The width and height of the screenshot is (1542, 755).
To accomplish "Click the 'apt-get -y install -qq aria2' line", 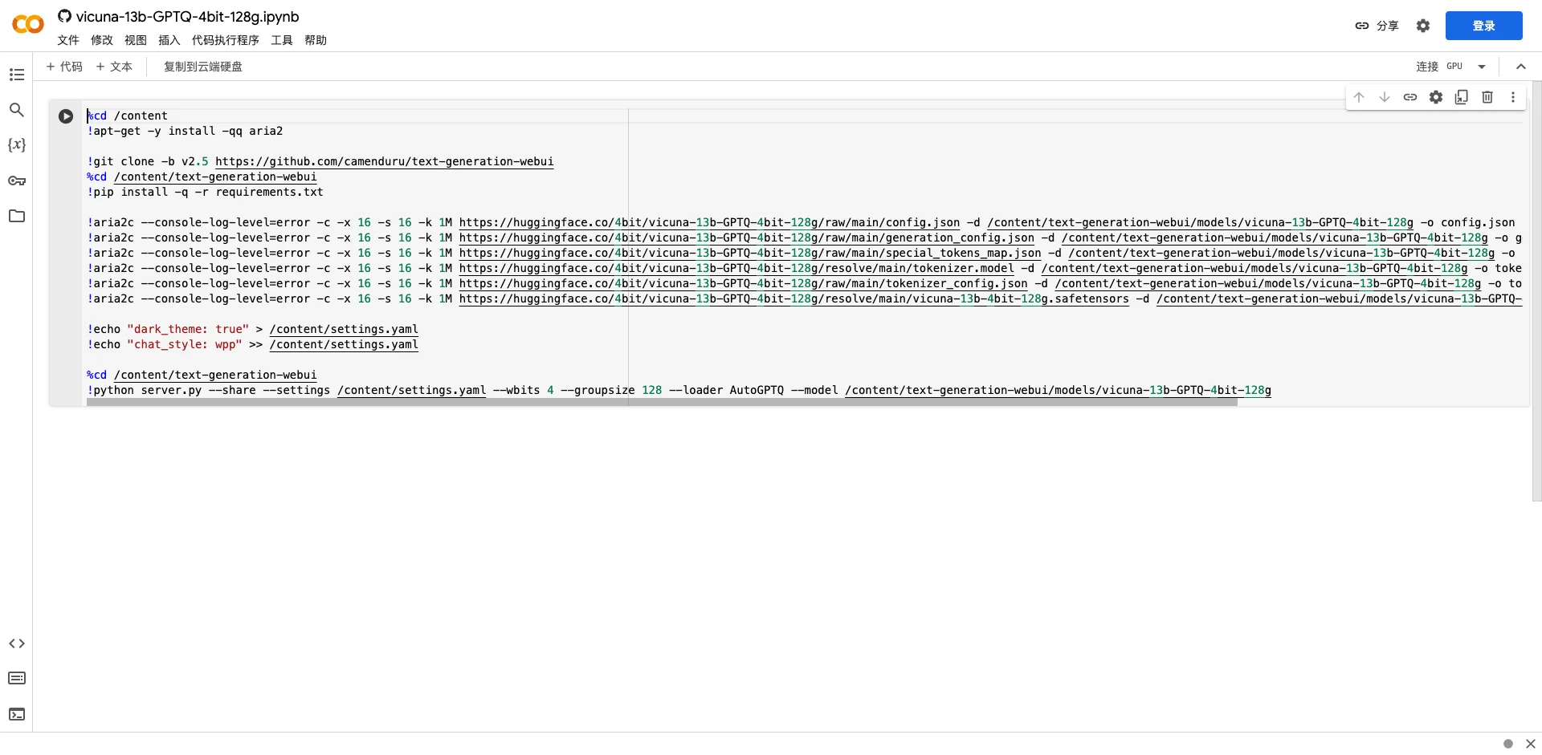I will [185, 132].
